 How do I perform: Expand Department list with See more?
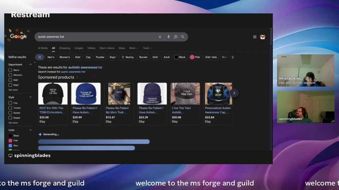click(13, 90)
